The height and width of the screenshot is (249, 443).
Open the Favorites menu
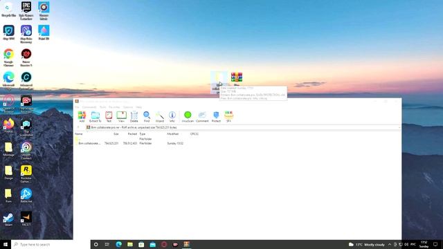(114, 107)
